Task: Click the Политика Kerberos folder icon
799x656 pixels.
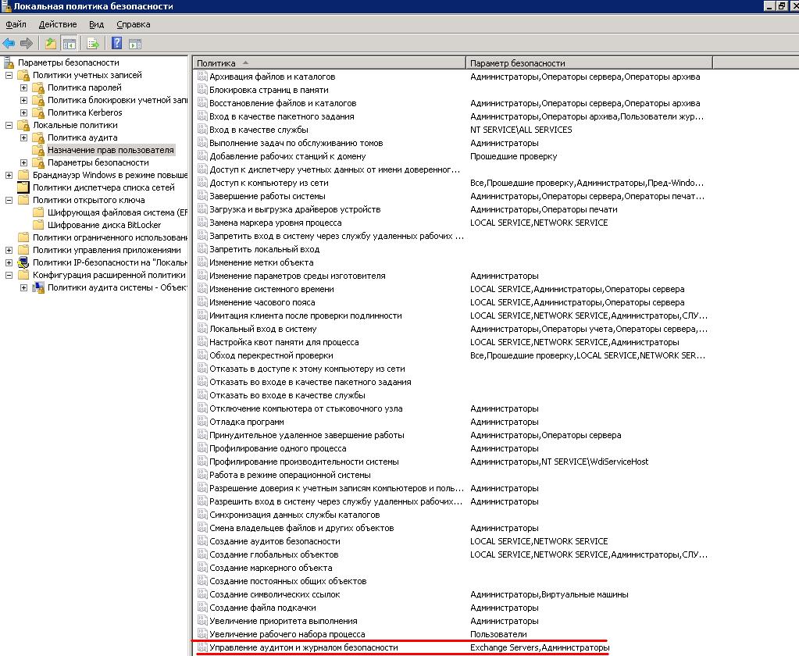Action: (38, 112)
